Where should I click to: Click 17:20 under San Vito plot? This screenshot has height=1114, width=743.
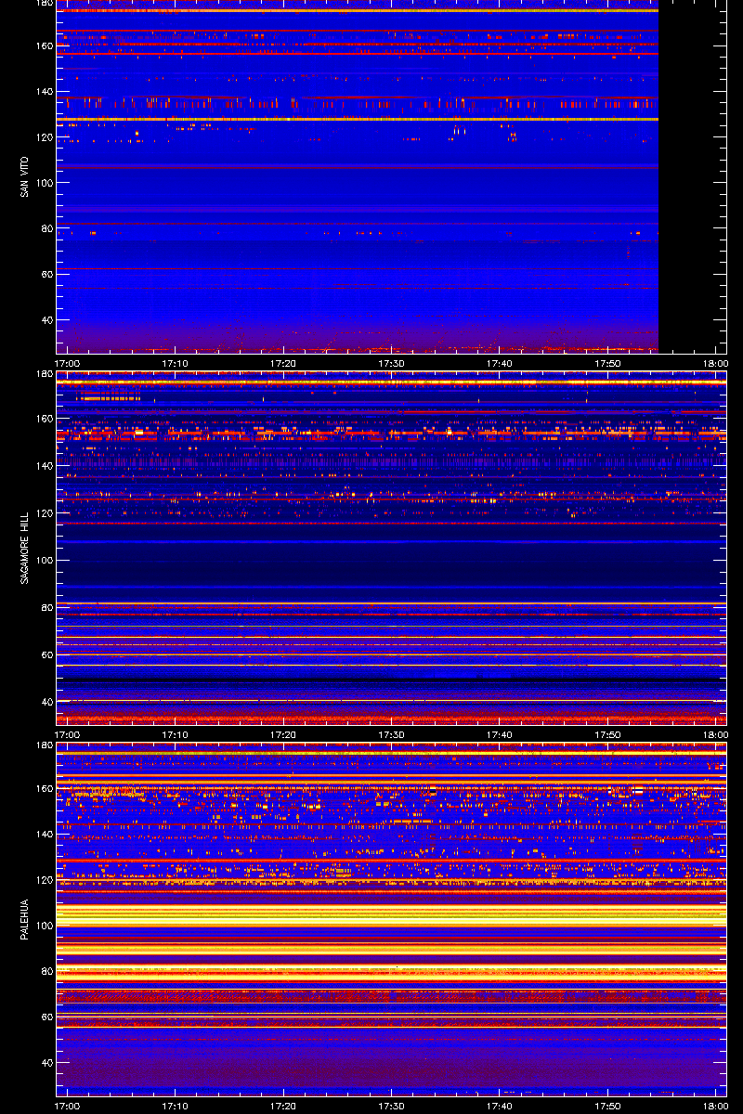[x=283, y=364]
